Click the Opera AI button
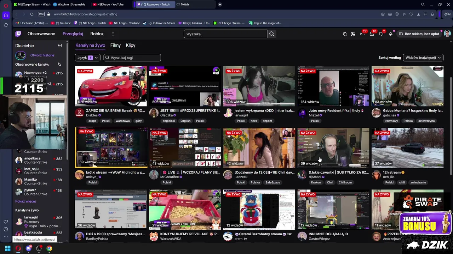Image resolution: width=453 pixels, height=254 pixels. point(447,14)
